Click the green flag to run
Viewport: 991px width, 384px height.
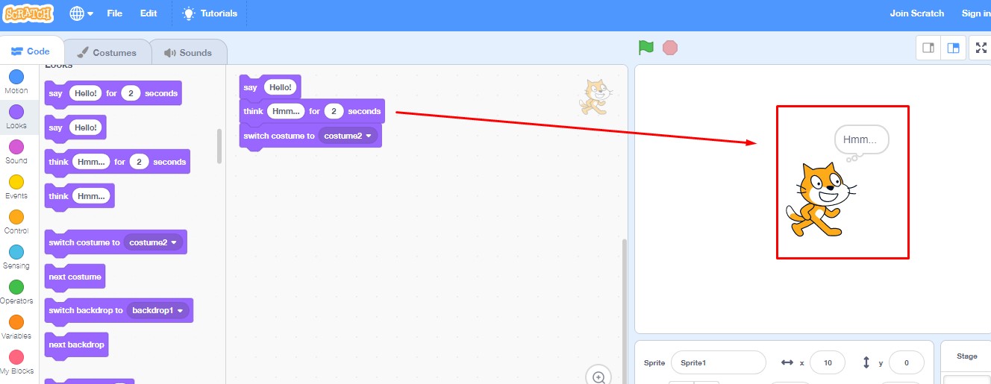coord(645,48)
